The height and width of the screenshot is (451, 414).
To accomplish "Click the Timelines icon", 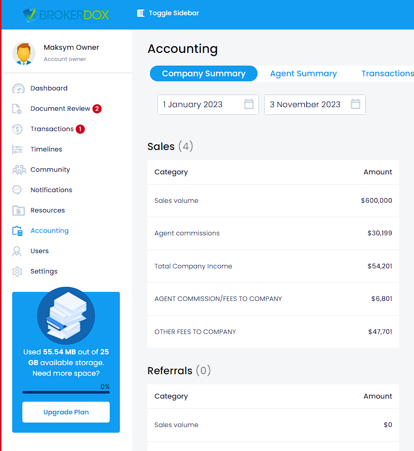I will [17, 149].
